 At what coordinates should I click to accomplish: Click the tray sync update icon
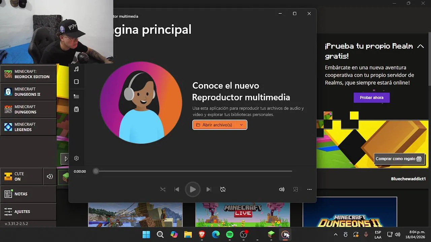coord(356,235)
